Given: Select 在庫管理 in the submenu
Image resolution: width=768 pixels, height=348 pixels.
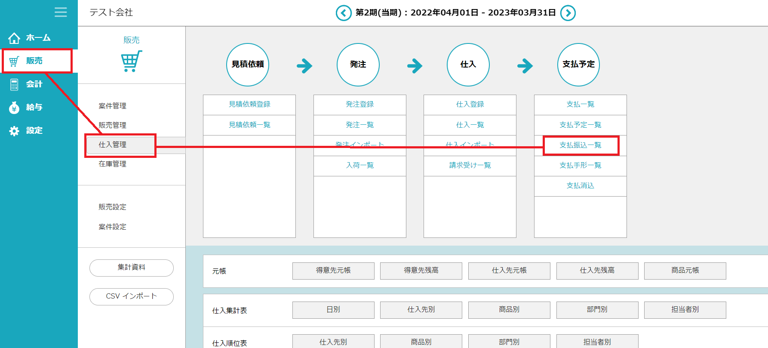Looking at the screenshot, I should [x=112, y=164].
